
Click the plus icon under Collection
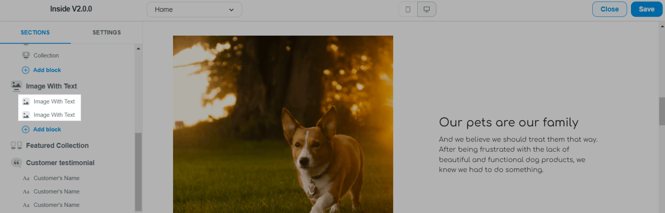tap(26, 70)
